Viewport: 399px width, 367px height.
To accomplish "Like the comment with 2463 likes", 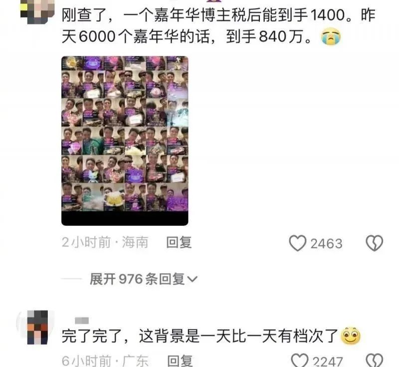I will tap(297, 243).
